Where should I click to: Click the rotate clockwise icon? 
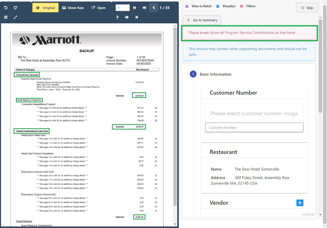tap(15, 8)
